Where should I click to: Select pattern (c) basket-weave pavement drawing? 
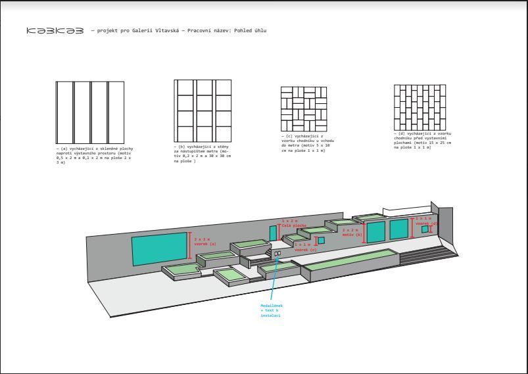click(303, 109)
